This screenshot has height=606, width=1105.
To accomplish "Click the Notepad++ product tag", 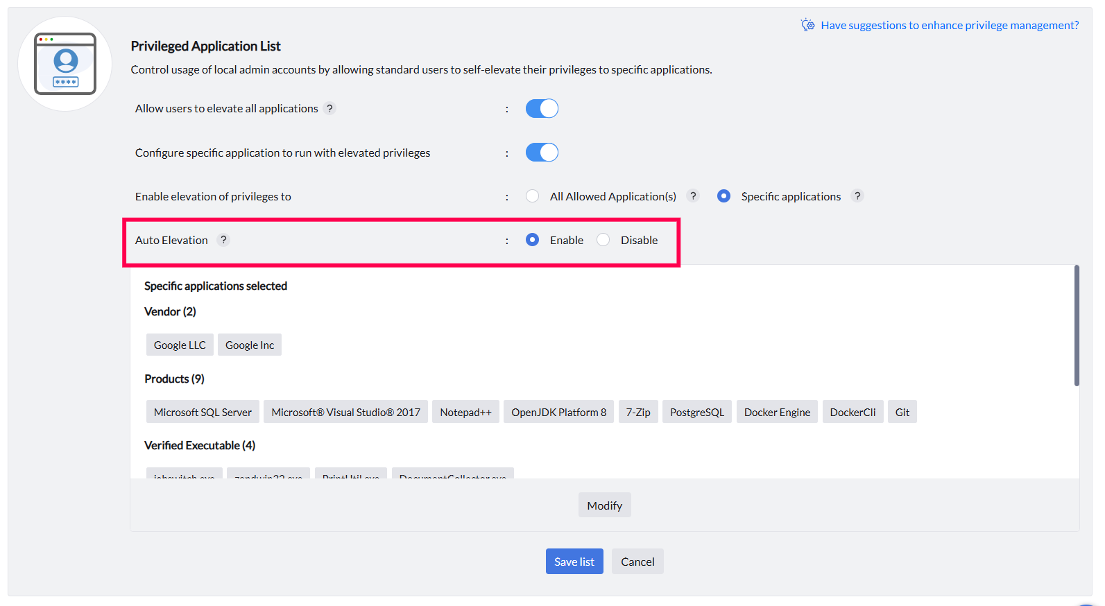I will (x=465, y=413).
